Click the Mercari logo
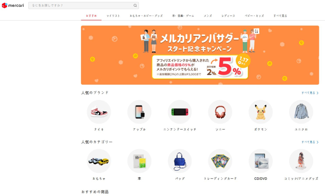The width and height of the screenshot is (325, 196). point(13,5)
